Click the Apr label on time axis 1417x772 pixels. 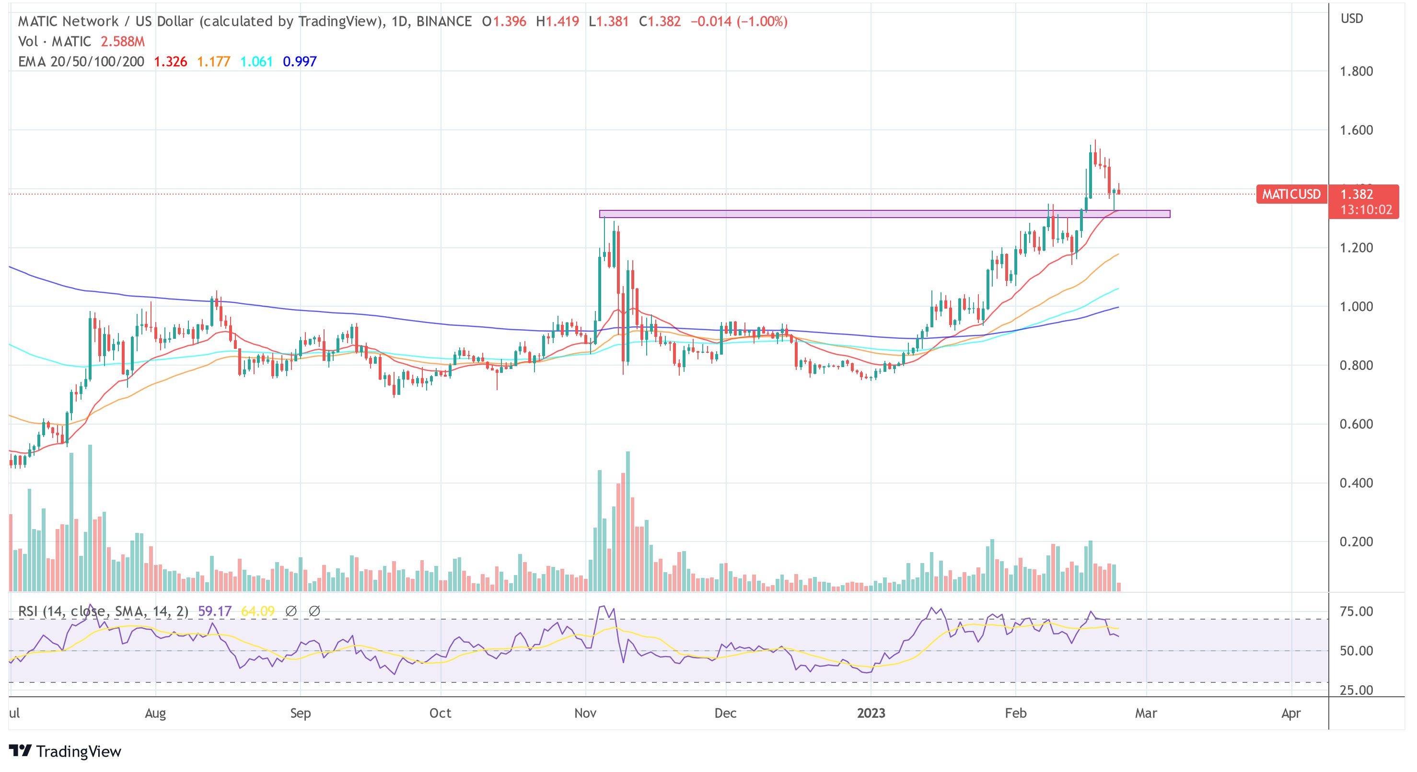click(x=1290, y=714)
